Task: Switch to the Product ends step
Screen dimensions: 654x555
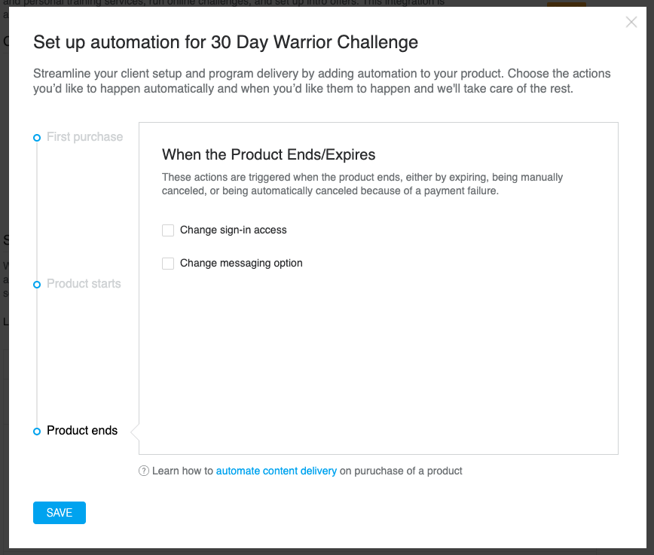Action: coord(82,430)
